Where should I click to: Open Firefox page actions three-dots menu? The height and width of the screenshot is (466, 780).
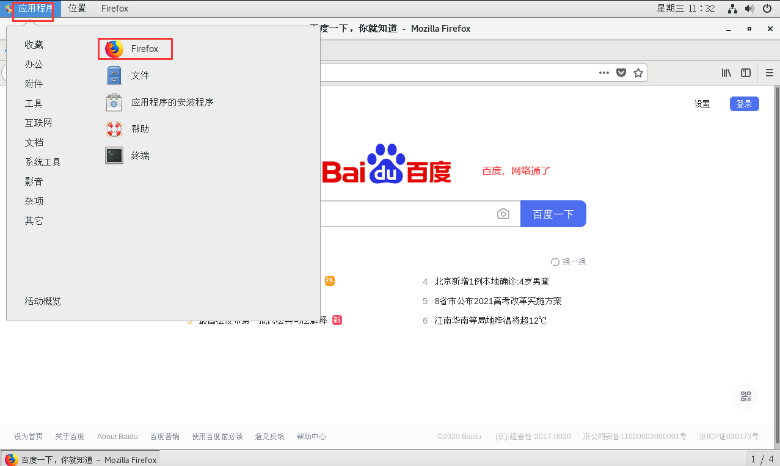[604, 73]
